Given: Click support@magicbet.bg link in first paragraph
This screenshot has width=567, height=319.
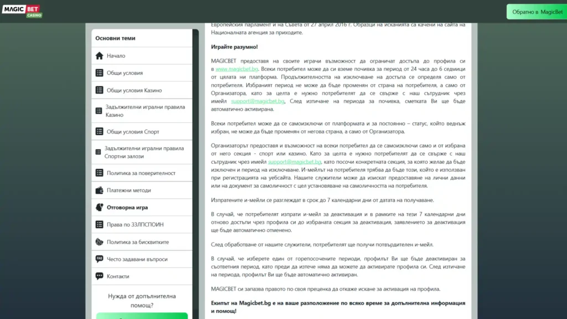Looking at the screenshot, I should [258, 101].
